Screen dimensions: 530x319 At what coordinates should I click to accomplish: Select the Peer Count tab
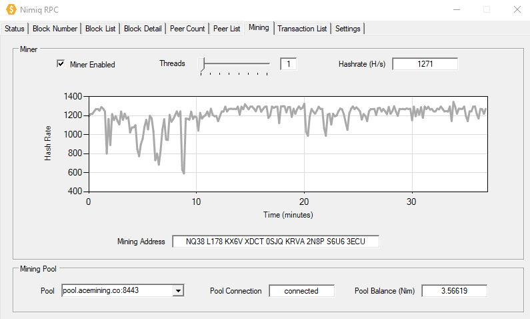pyautogui.click(x=187, y=29)
